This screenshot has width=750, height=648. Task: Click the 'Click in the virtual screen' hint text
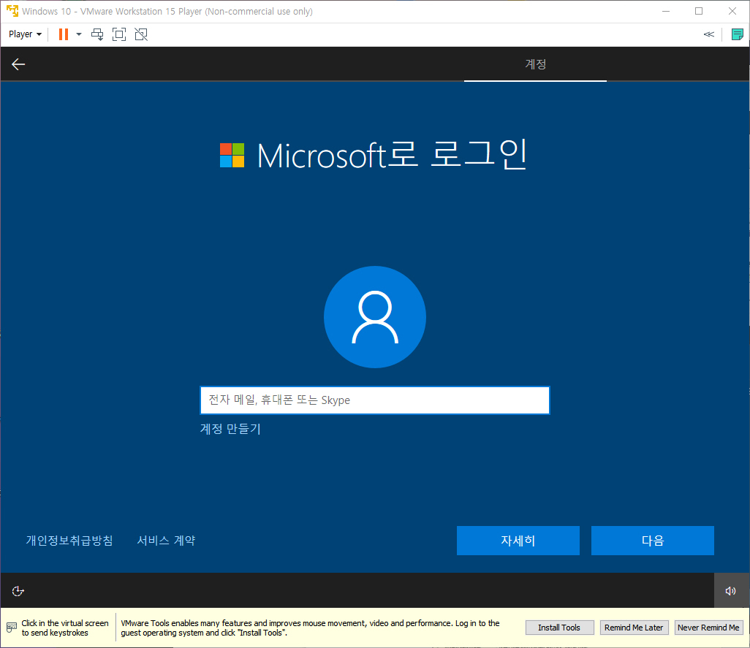point(65,628)
